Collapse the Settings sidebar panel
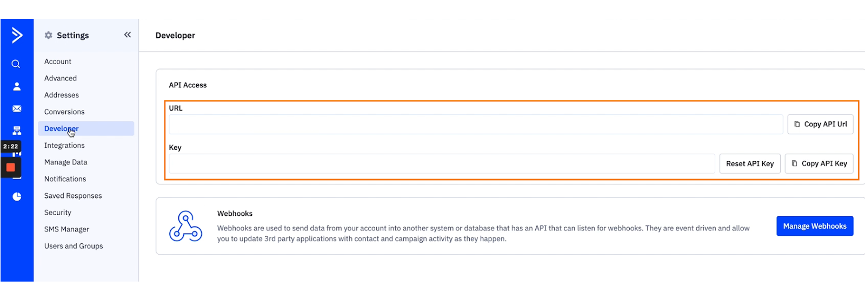The image size is (865, 301). pyautogui.click(x=128, y=35)
